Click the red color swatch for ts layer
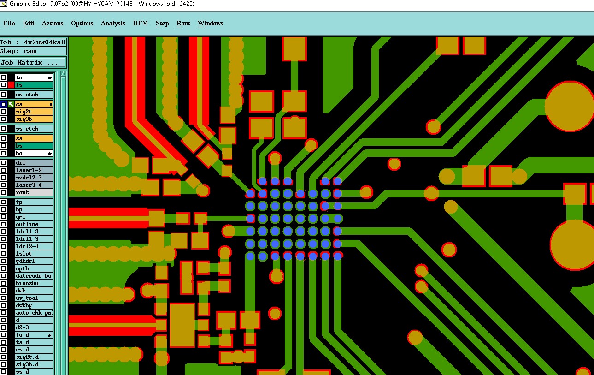This screenshot has width=594, height=375. tap(11, 85)
